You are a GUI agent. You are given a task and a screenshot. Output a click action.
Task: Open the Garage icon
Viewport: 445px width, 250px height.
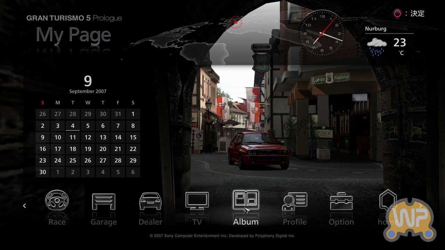[104, 202]
